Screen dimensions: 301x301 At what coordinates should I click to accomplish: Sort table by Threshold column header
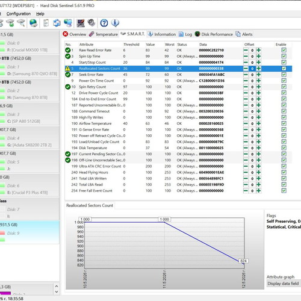131,45
